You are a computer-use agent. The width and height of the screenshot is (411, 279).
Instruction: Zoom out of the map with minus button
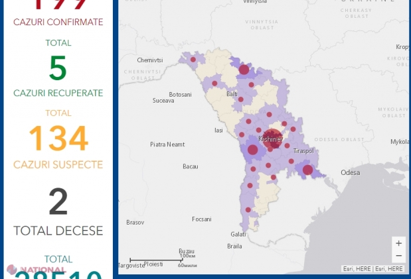tap(398, 256)
